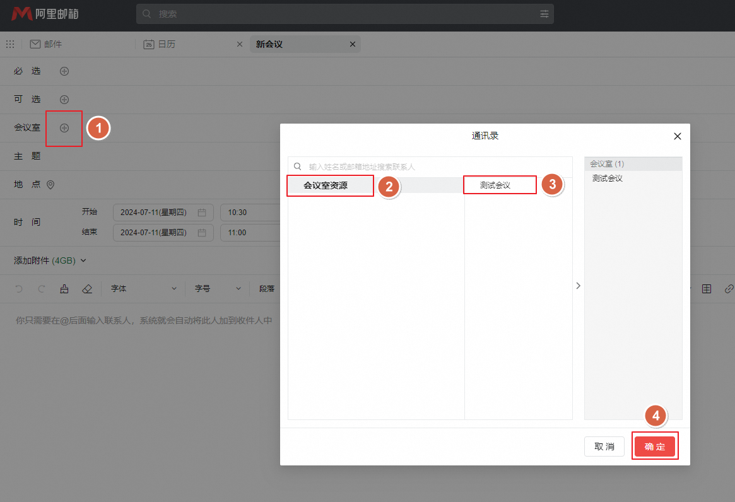The height and width of the screenshot is (502, 735).
Task: Click the 取消 cancel button
Action: 604,446
